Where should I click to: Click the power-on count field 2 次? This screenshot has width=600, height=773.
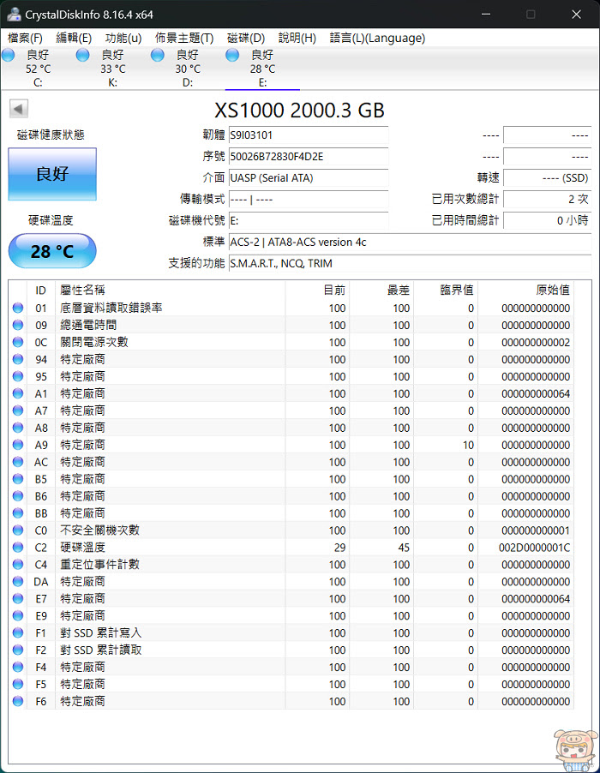(547, 199)
